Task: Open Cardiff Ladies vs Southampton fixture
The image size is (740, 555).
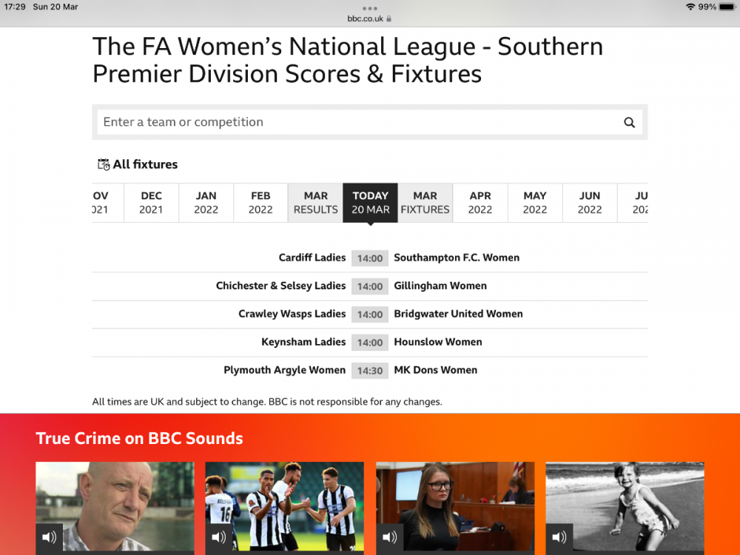Action: tap(369, 258)
